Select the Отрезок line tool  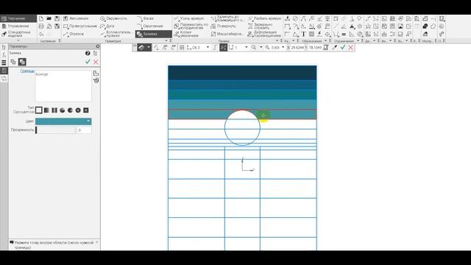(74, 34)
